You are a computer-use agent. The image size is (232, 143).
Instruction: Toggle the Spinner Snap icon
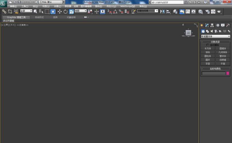[x=127, y=11]
